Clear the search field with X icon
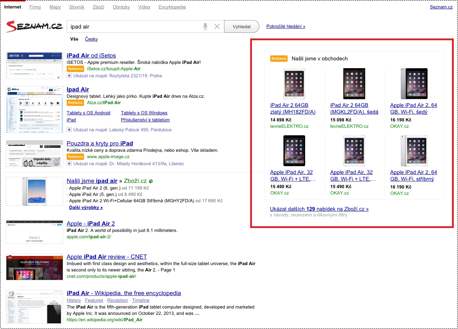 217,26
